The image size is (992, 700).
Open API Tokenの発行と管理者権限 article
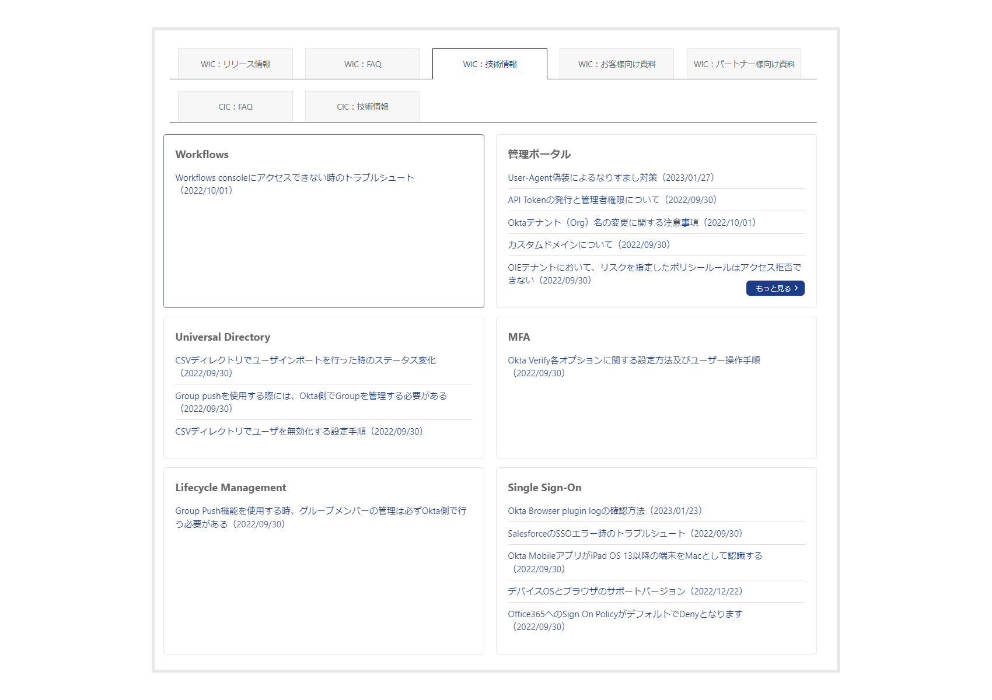(612, 200)
